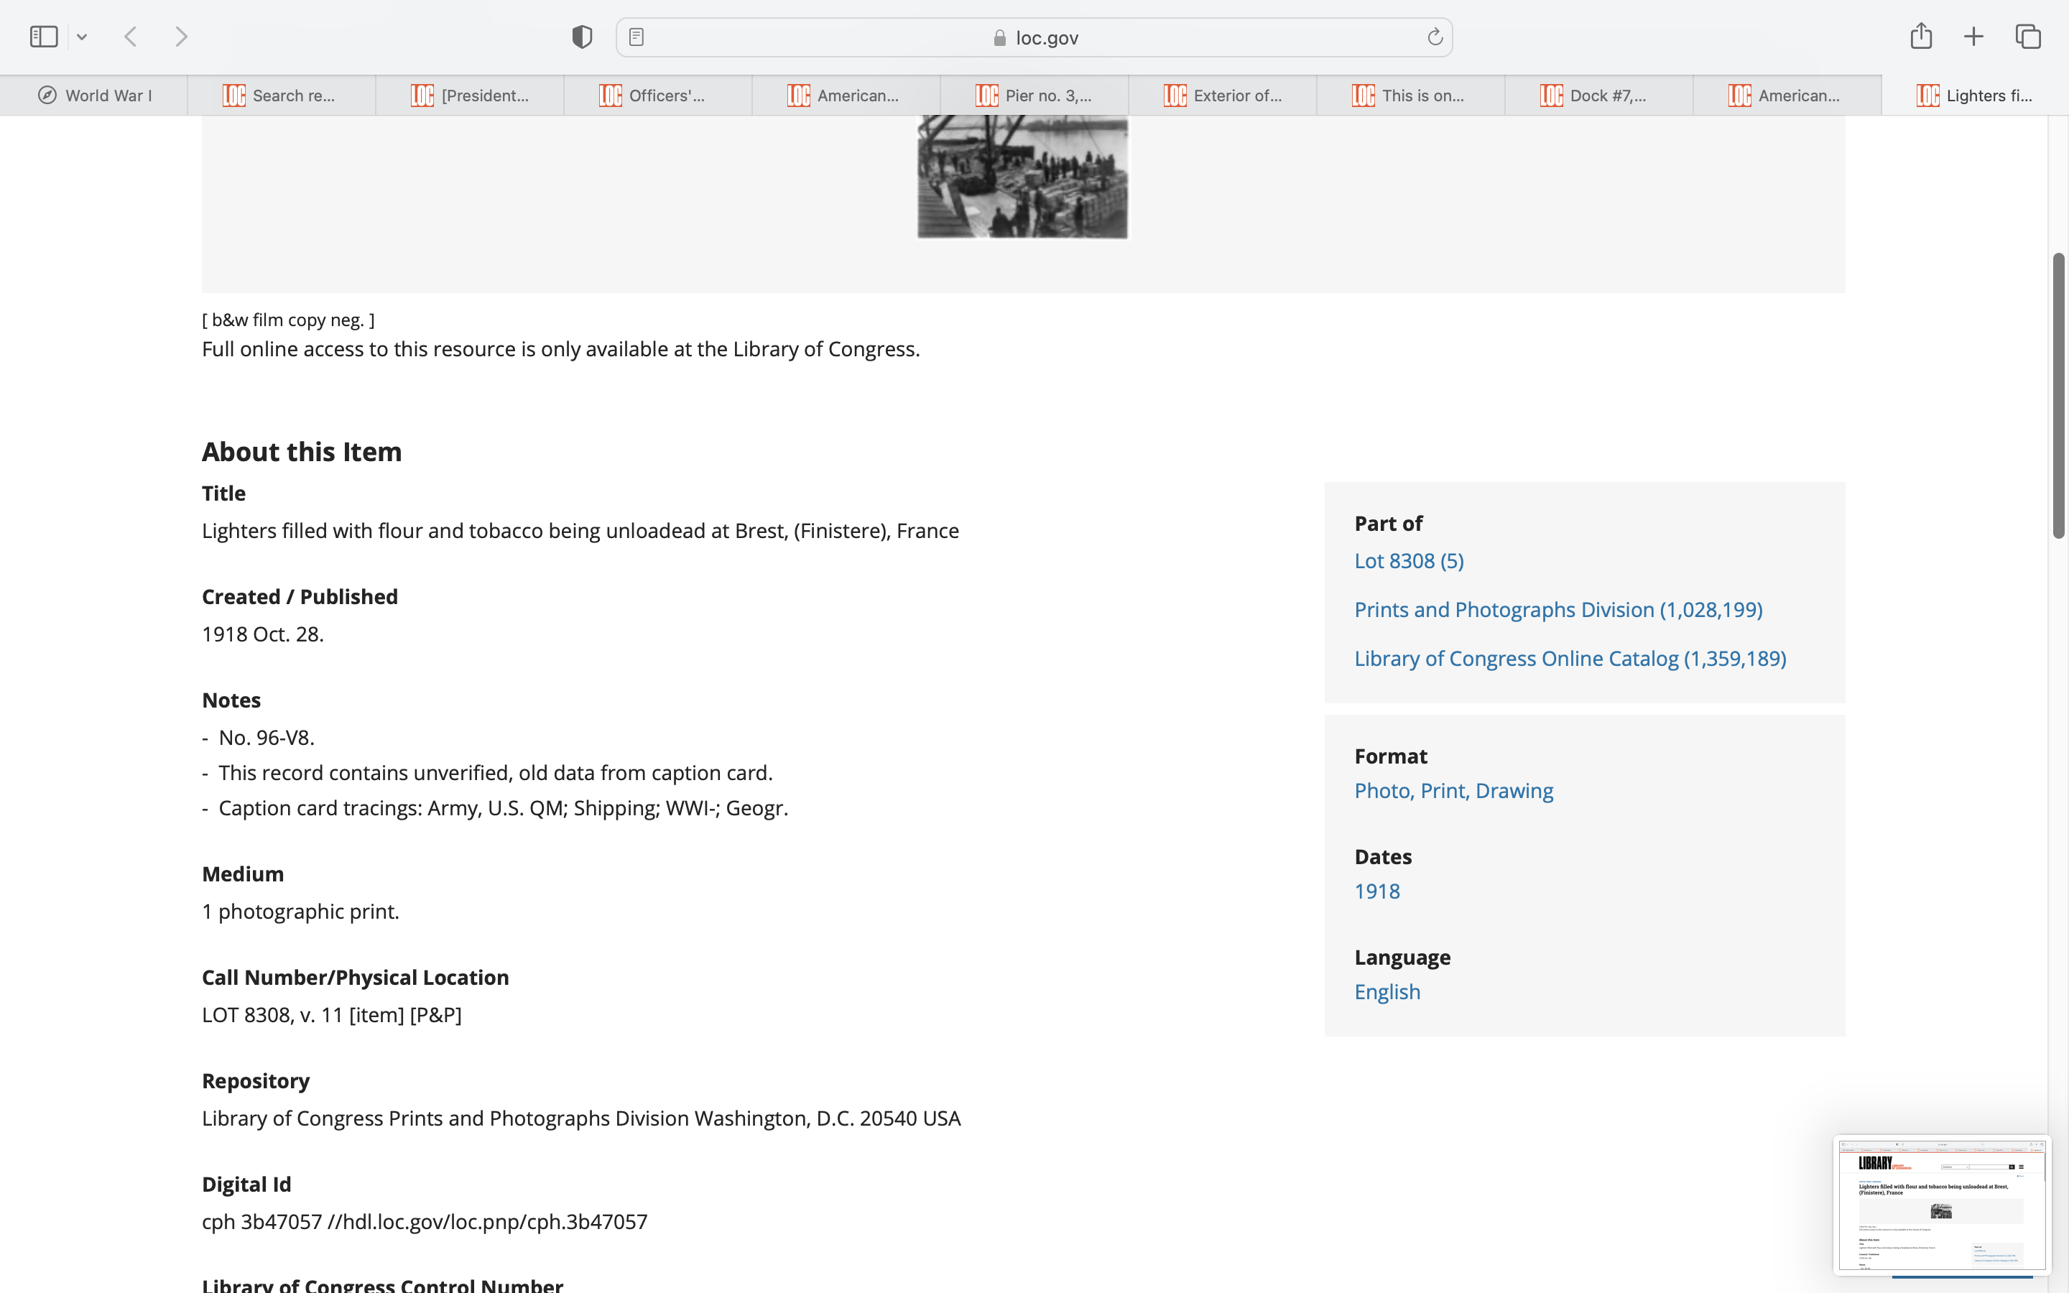
Task: Click the lighters photograph thumbnail
Action: click(1022, 178)
